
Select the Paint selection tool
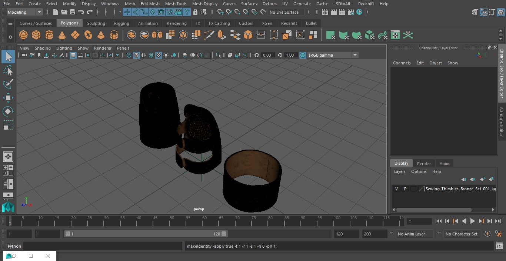click(8, 84)
